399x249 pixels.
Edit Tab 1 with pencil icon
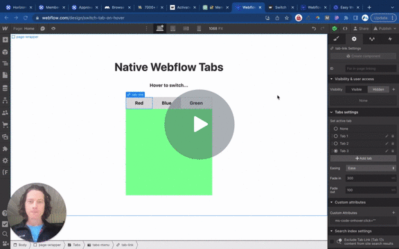tap(387, 136)
